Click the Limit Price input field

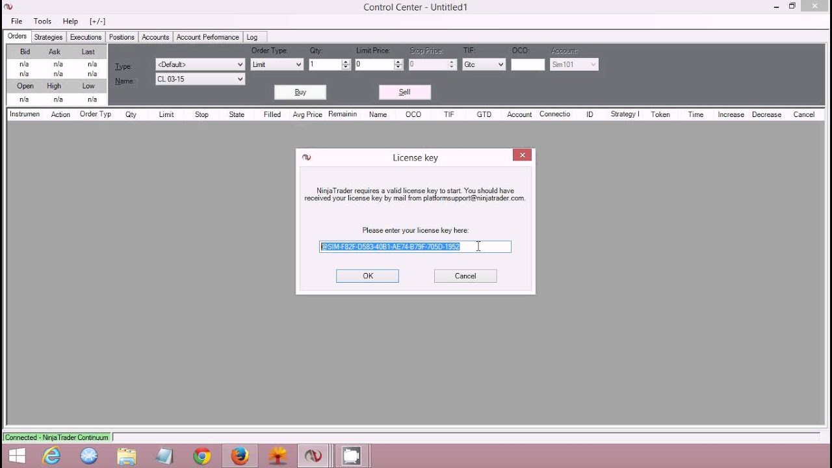[x=374, y=64]
